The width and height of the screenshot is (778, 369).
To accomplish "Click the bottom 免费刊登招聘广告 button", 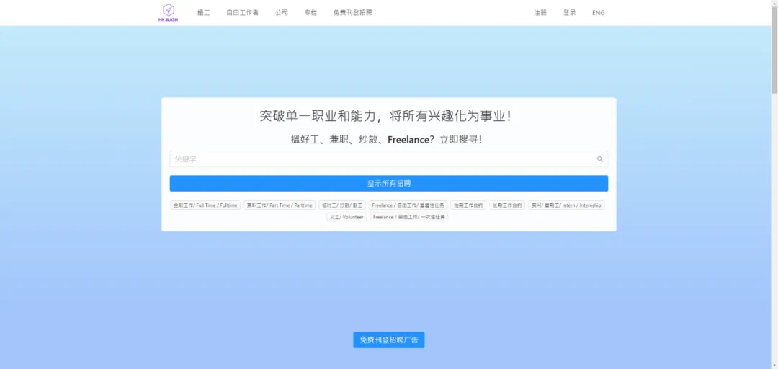I will click(x=389, y=340).
